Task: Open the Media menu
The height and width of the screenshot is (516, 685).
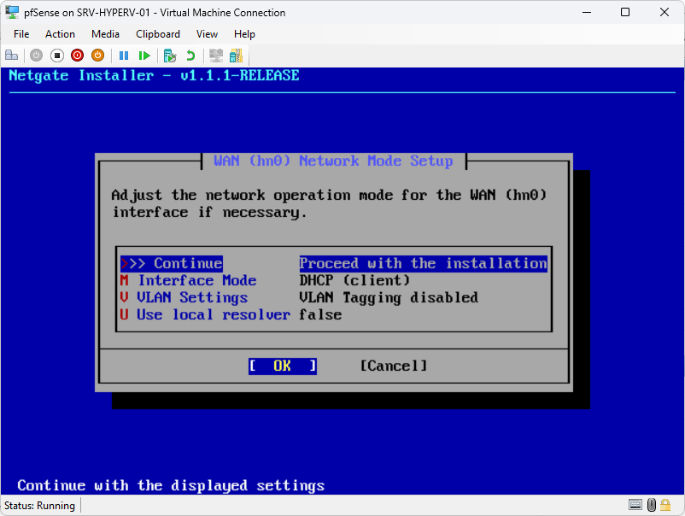Action: point(105,34)
